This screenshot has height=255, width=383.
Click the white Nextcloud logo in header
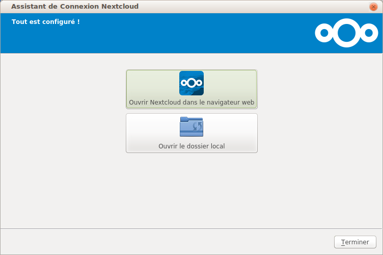point(346,33)
